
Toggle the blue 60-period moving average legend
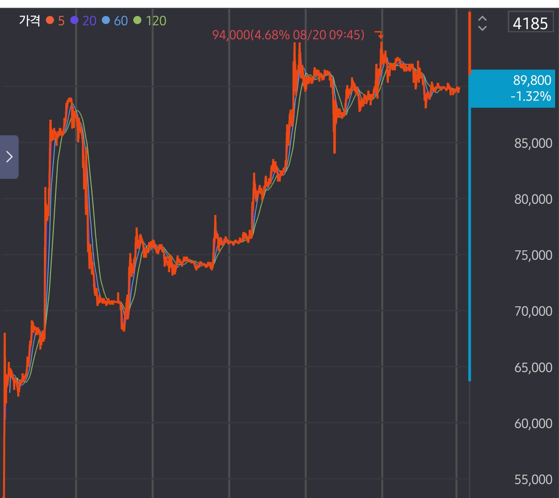(x=115, y=21)
